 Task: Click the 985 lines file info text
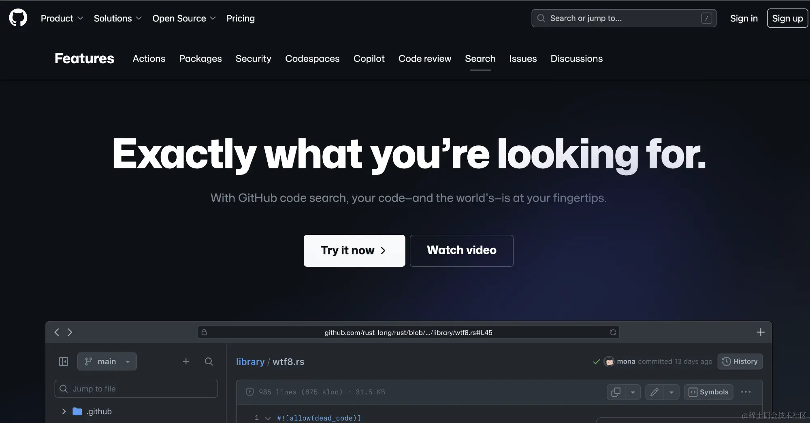tap(322, 392)
